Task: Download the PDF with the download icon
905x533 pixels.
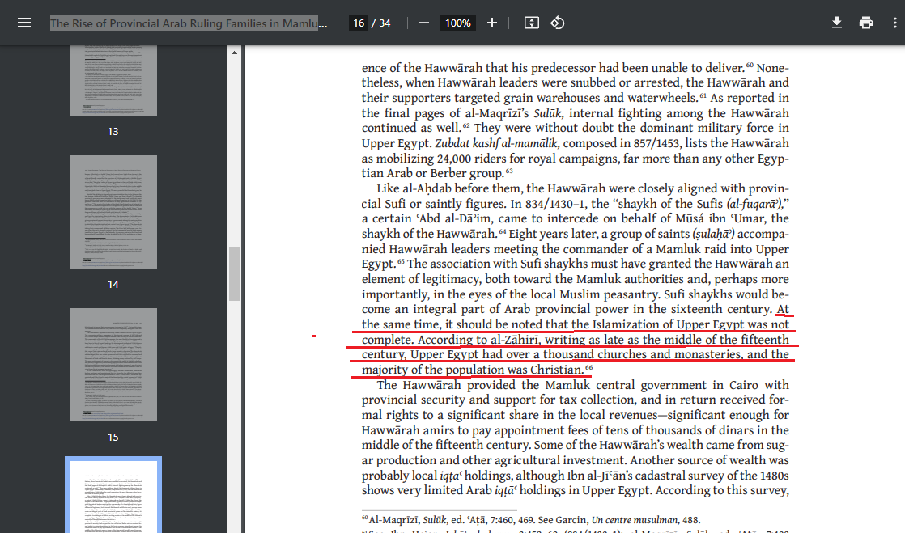Action: tap(836, 23)
